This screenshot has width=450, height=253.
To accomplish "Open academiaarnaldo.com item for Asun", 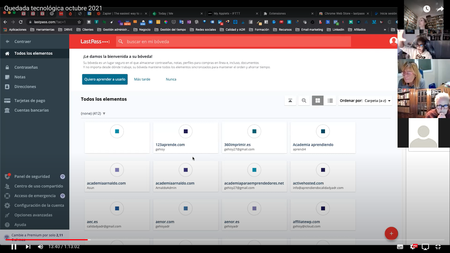I will [117, 176].
